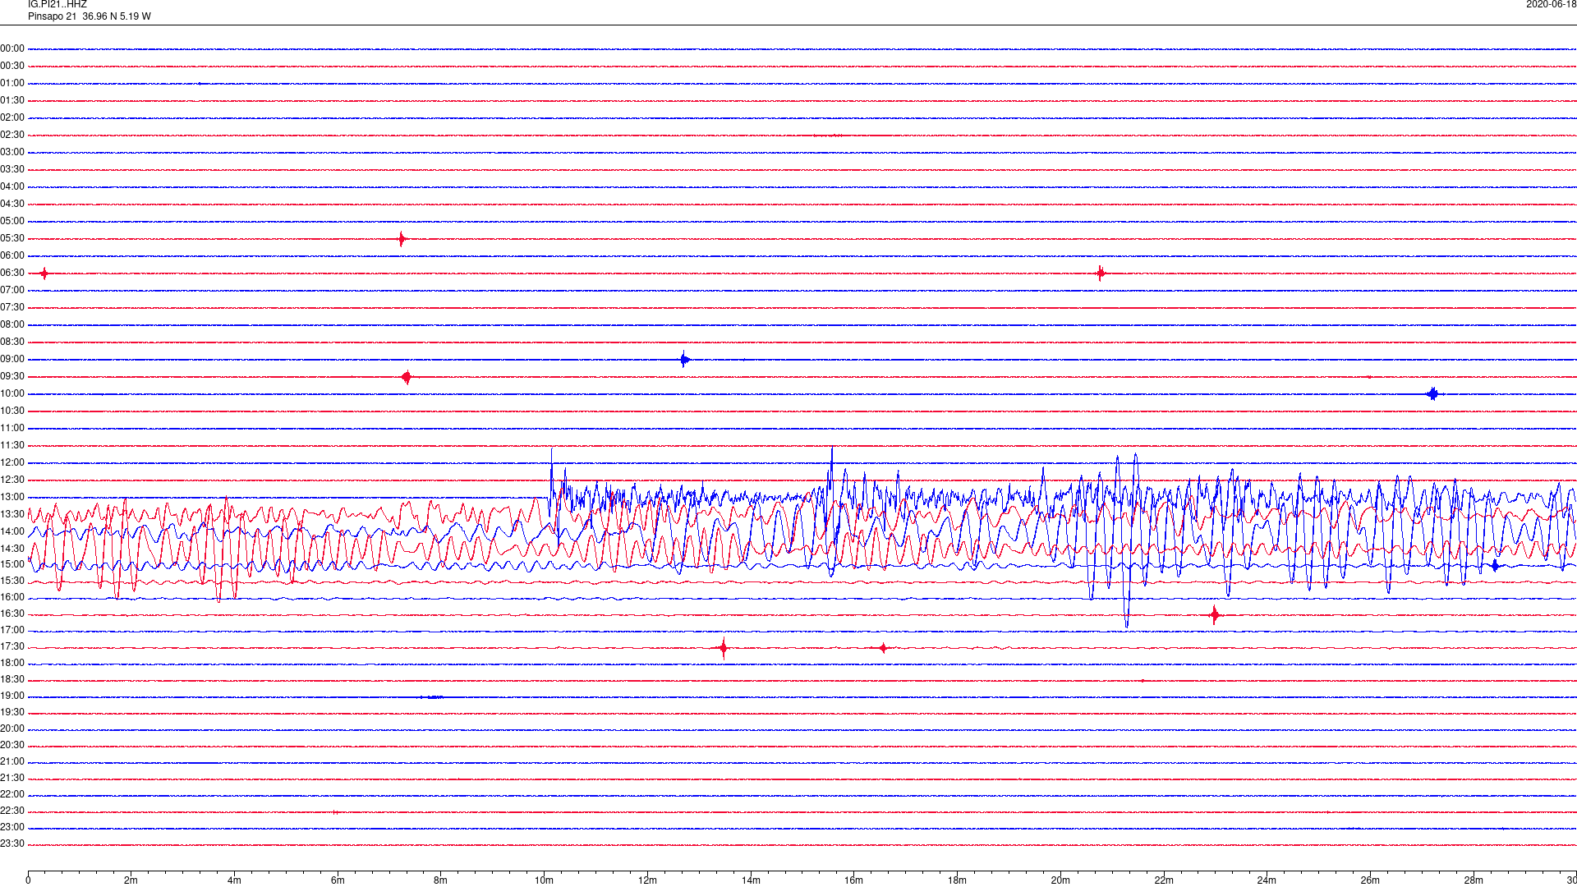Select the 10:00 time row label
Screen dimensions: 1577x887
[12, 393]
